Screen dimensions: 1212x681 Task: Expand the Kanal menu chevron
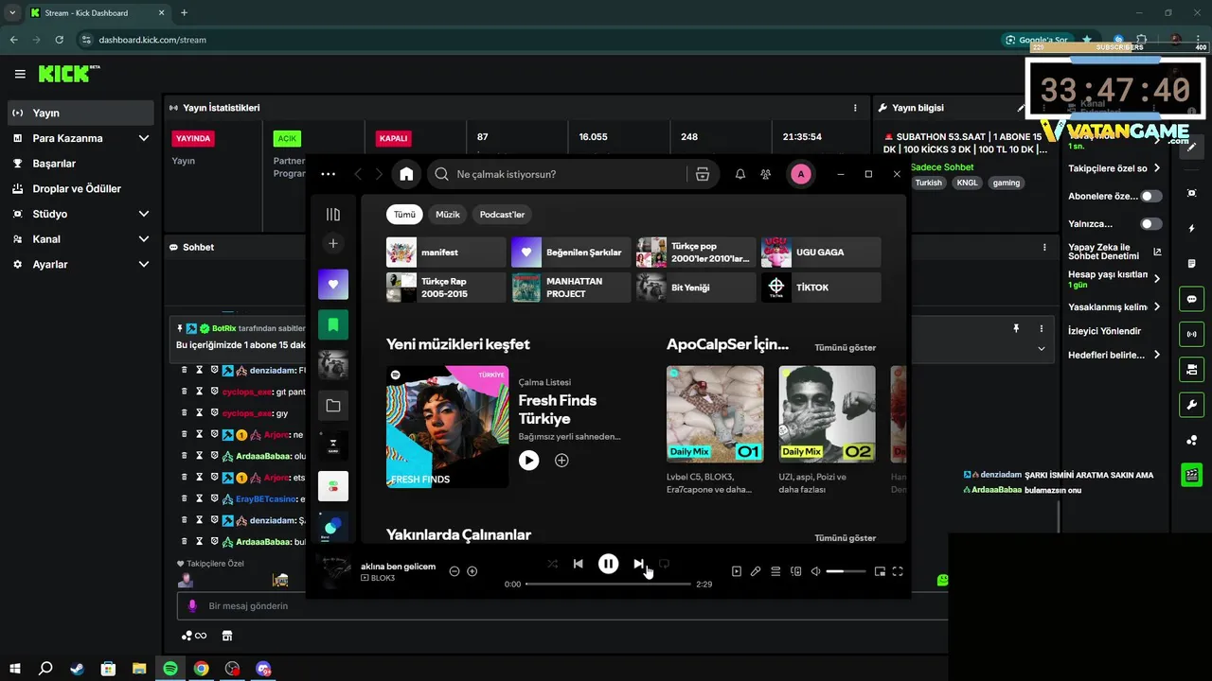(144, 239)
